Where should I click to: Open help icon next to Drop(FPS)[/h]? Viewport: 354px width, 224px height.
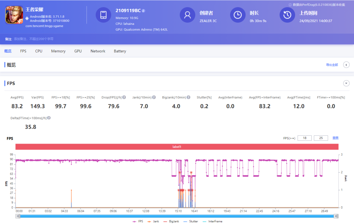click(x=124, y=97)
